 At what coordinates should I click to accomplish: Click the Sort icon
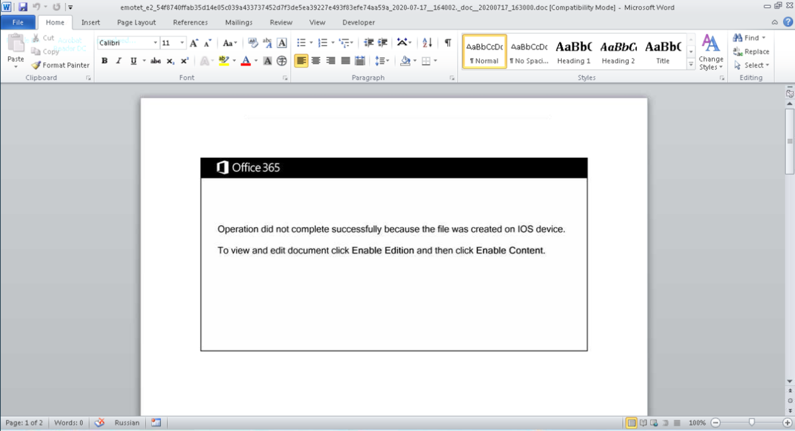pyautogui.click(x=427, y=43)
